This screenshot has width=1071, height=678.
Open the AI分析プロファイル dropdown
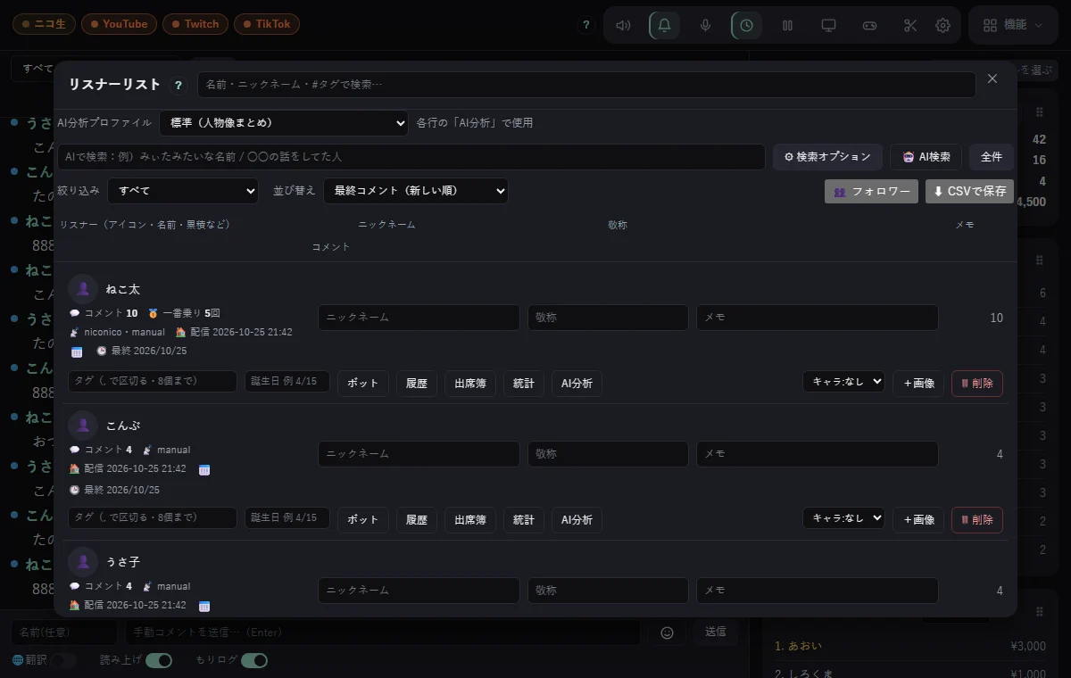point(284,123)
